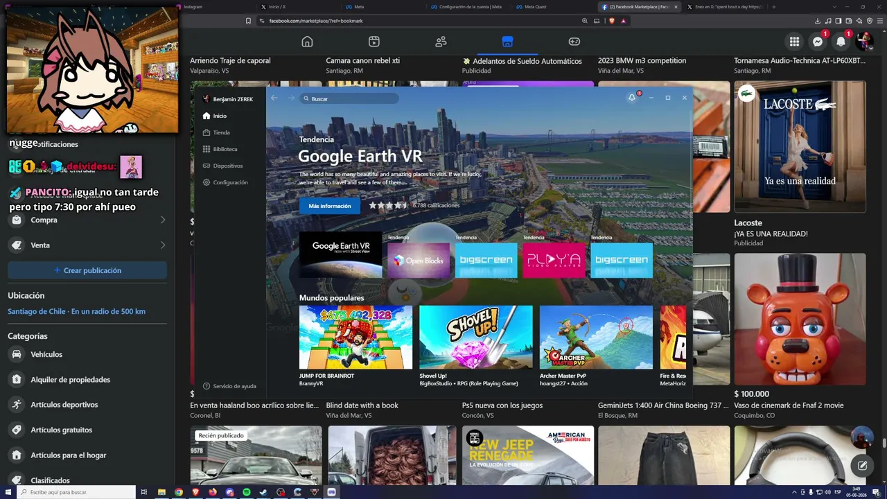Open Facebook Gaming controller icon

click(x=574, y=42)
